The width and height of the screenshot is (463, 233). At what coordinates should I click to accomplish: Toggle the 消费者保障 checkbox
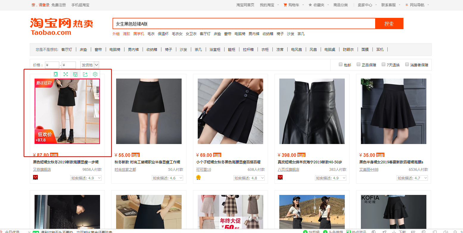pos(407,64)
